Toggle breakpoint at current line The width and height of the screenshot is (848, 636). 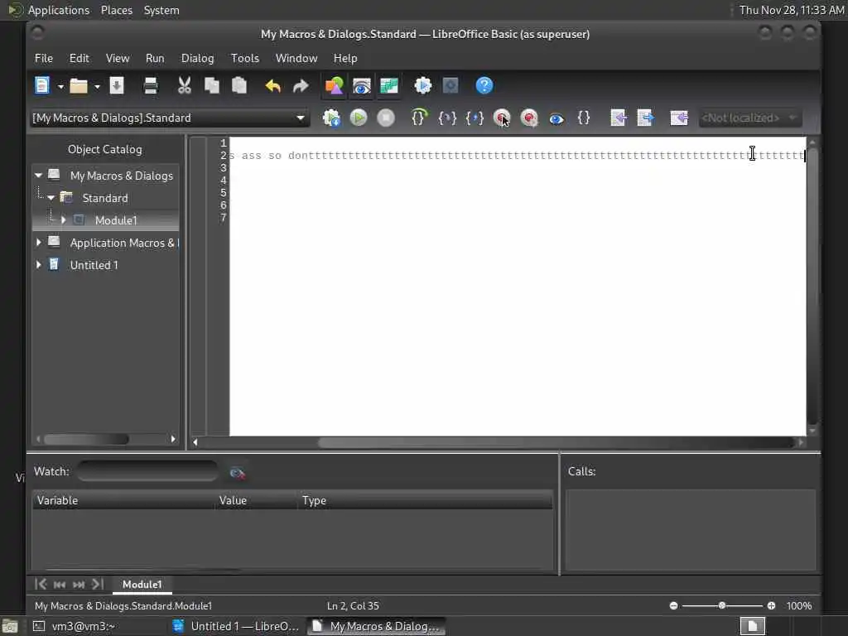[x=502, y=118]
